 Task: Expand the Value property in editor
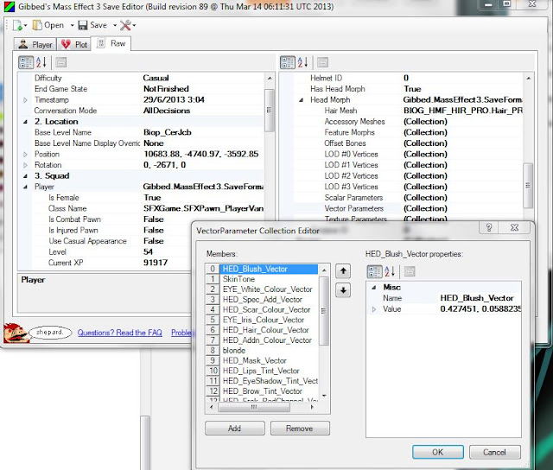[374, 309]
